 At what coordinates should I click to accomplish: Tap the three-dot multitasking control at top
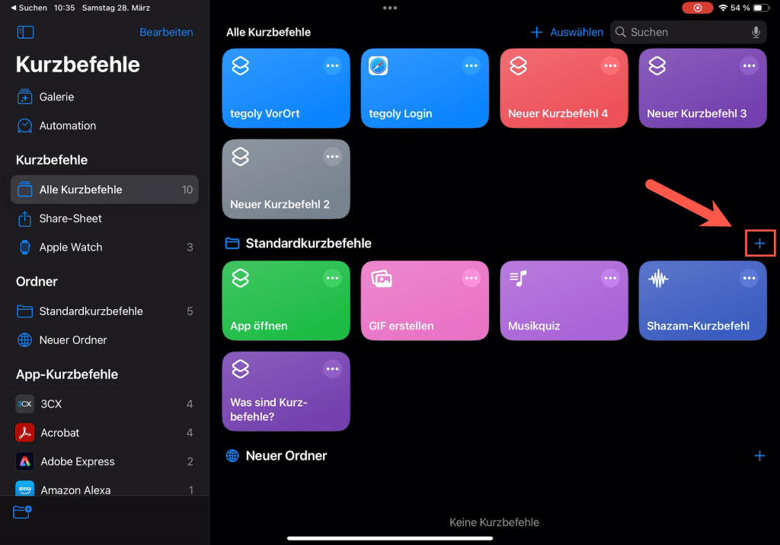pos(390,8)
